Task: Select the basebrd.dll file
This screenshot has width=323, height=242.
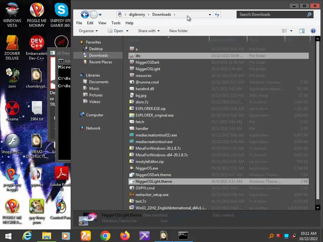Action: [218, 89]
